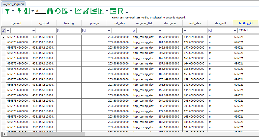Image resolution: width=259 pixels, height=137 pixels.
Task: Open the line chart tool
Action: tap(78, 11)
